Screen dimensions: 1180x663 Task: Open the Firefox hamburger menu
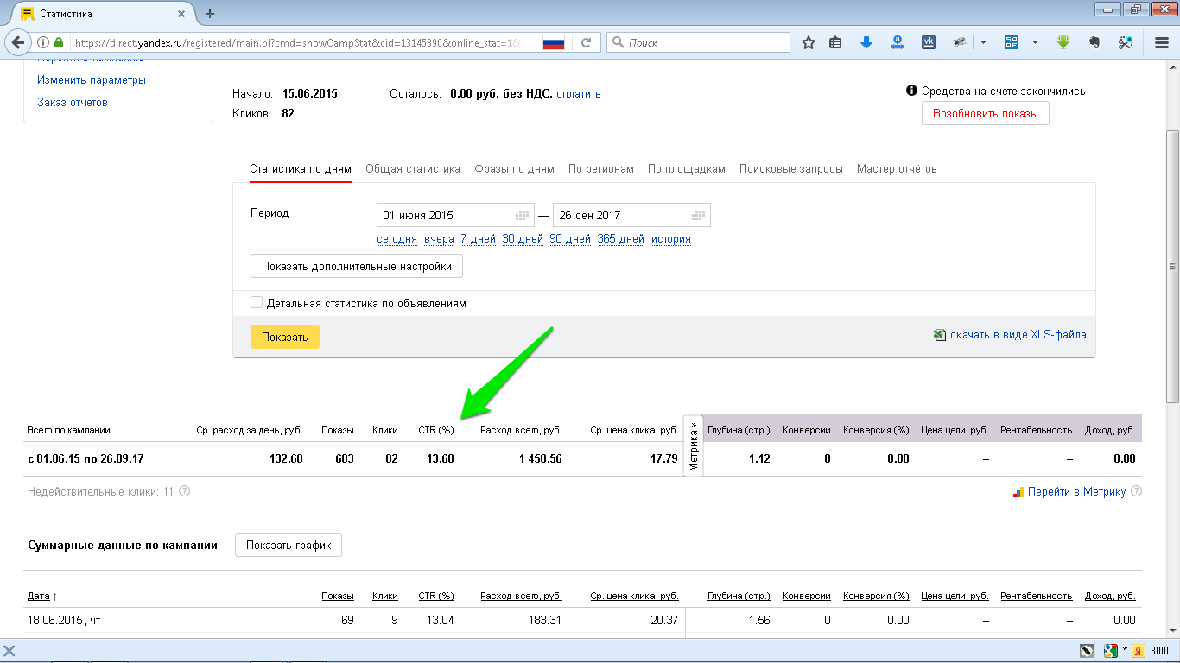[1162, 42]
